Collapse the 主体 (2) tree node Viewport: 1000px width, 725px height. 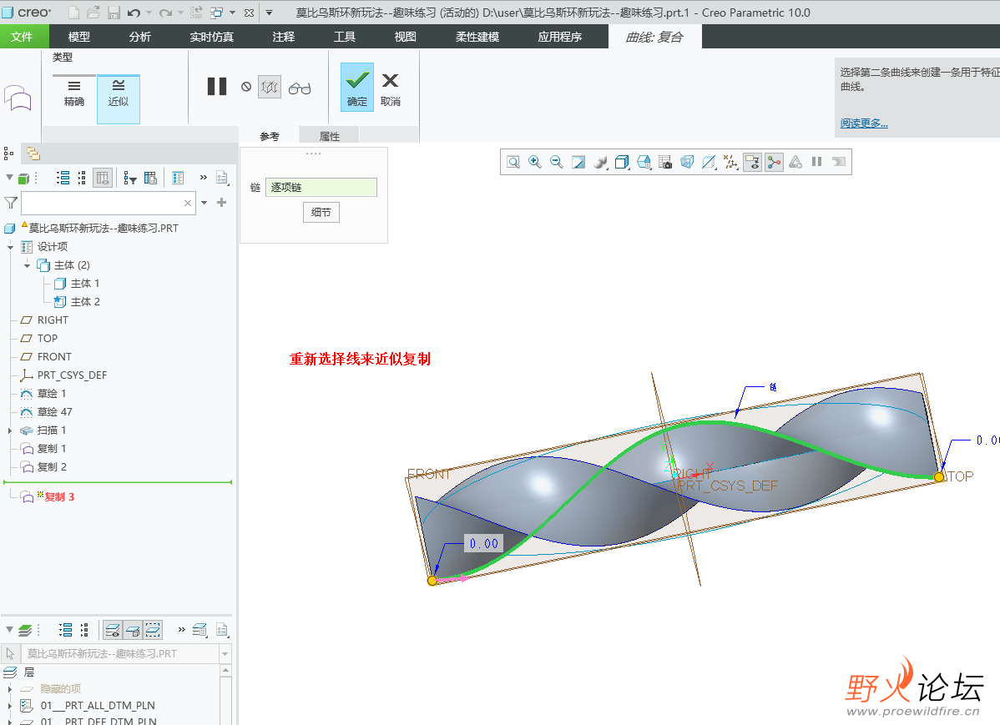tap(27, 265)
